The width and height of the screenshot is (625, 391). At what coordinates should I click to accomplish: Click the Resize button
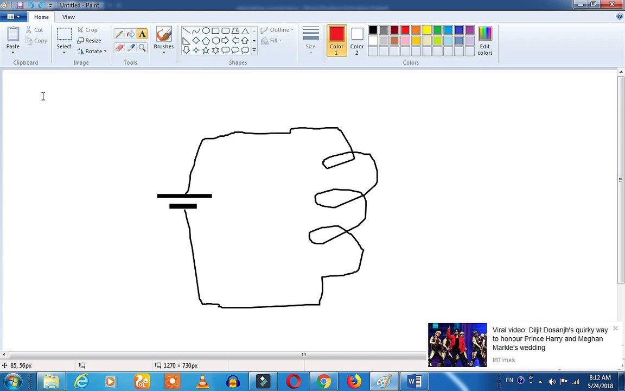coord(89,41)
